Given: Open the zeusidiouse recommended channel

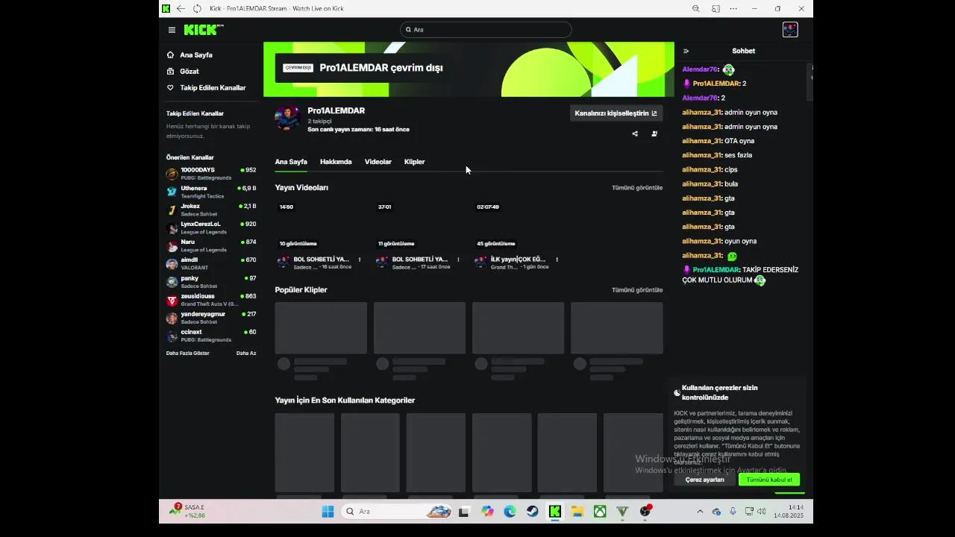Looking at the screenshot, I should (x=211, y=300).
